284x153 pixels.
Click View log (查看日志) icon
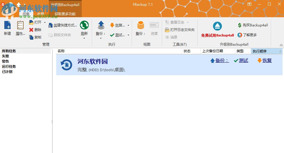tap(167, 22)
